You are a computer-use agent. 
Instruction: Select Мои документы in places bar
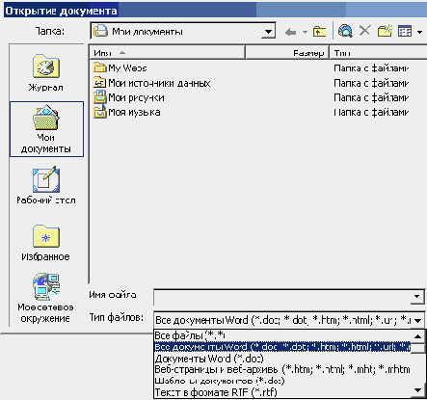pyautogui.click(x=46, y=129)
